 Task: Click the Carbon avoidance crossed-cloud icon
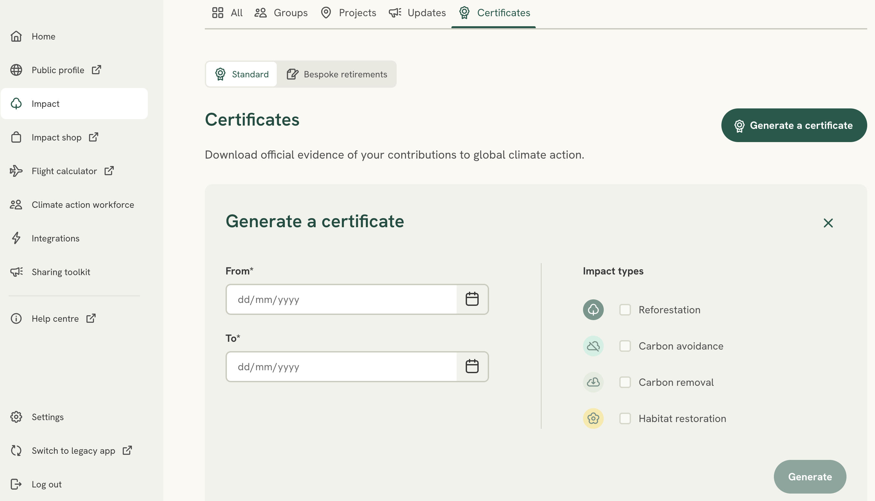point(593,346)
